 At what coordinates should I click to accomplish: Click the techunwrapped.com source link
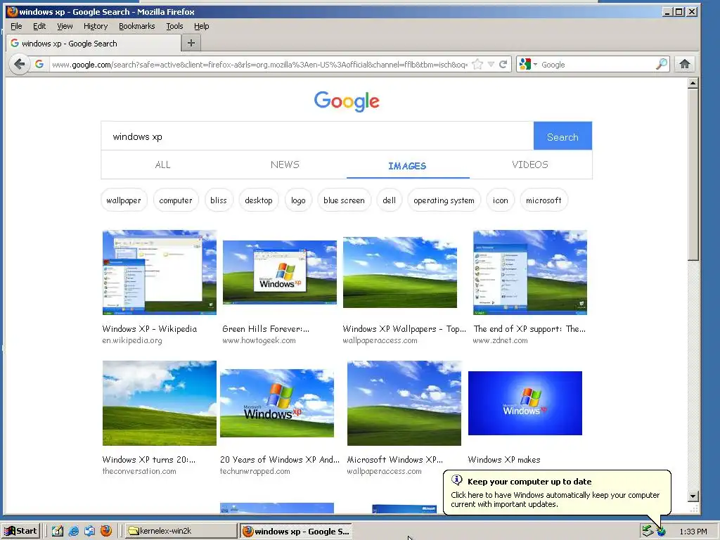255,471
